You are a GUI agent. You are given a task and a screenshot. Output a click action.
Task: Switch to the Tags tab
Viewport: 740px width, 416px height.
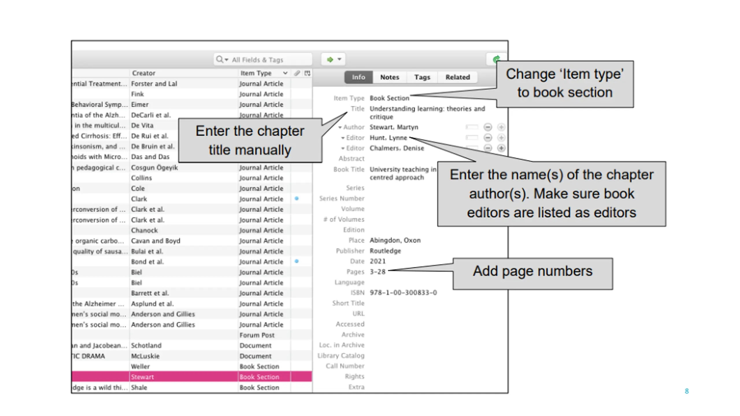pos(422,77)
